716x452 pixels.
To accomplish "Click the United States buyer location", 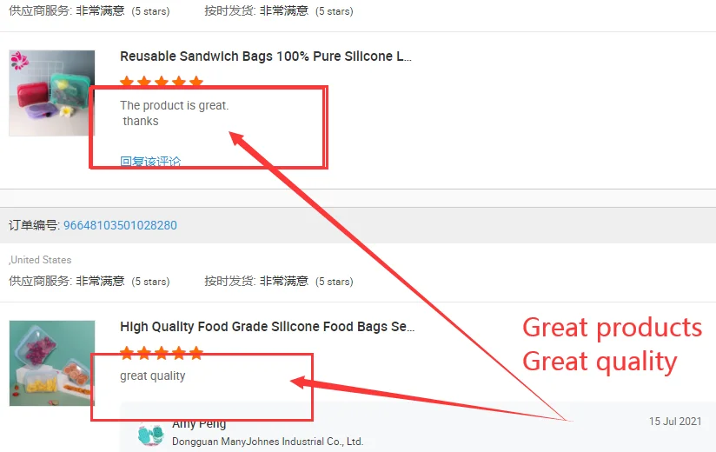I will [40, 260].
